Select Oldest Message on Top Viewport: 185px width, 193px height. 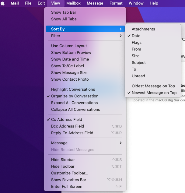click(153, 86)
